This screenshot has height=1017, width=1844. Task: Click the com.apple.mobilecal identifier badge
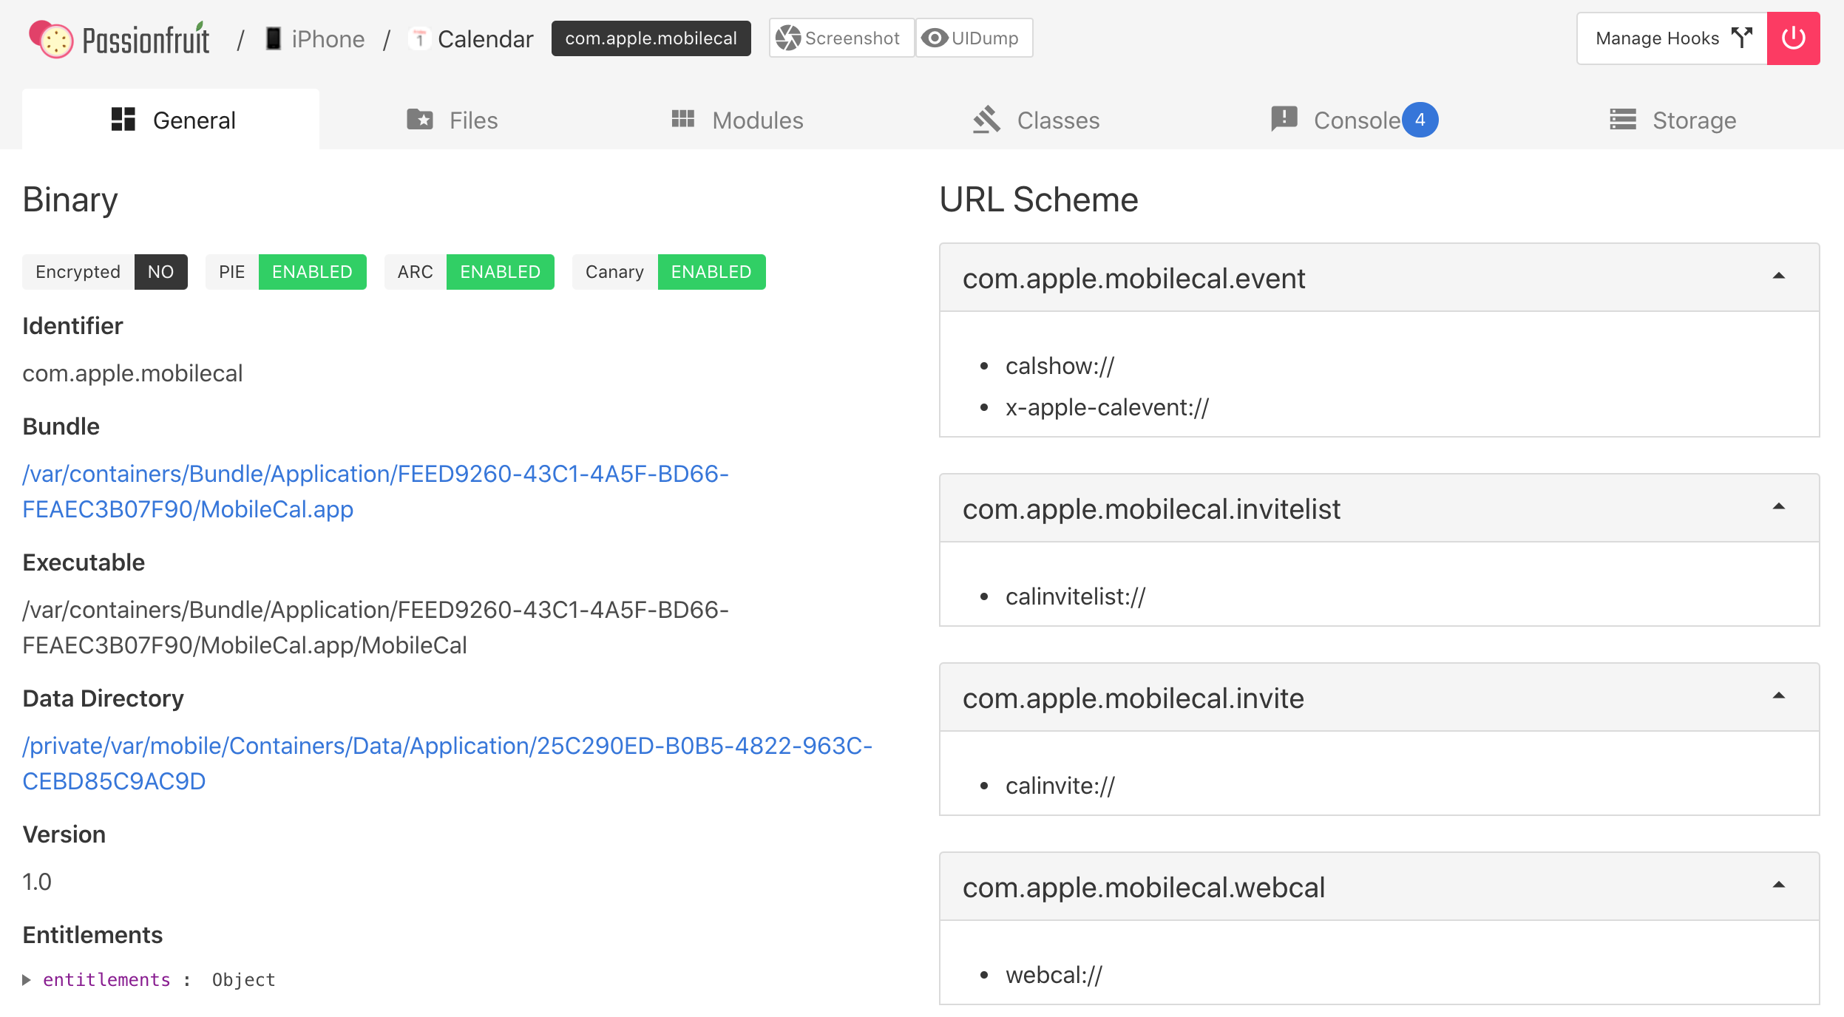coord(651,38)
